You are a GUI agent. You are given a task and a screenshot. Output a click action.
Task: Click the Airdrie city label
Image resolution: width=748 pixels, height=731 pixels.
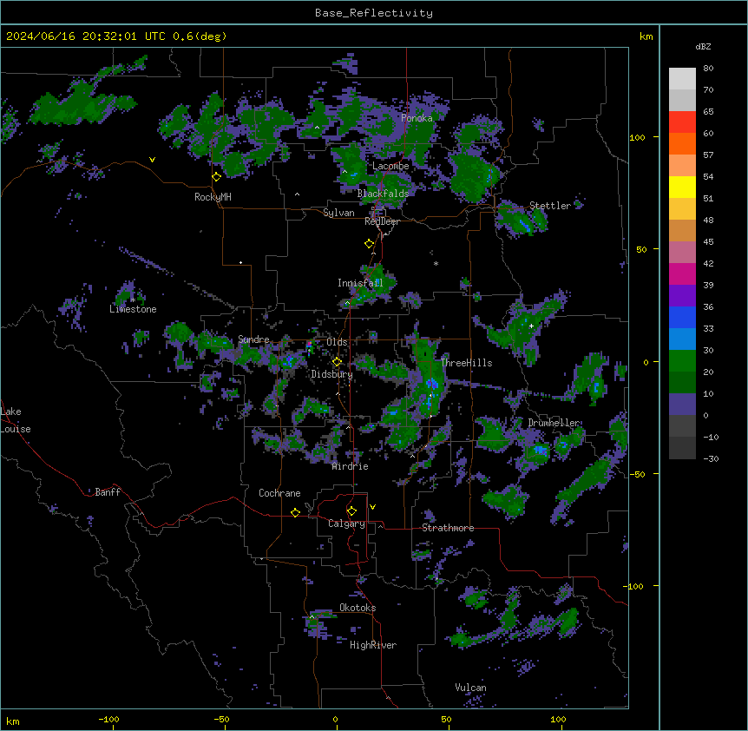(x=351, y=466)
